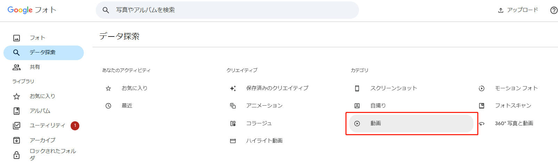558x163 pixels.
Task: Open アーカイブ in the sidebar
Action: pyautogui.click(x=42, y=140)
